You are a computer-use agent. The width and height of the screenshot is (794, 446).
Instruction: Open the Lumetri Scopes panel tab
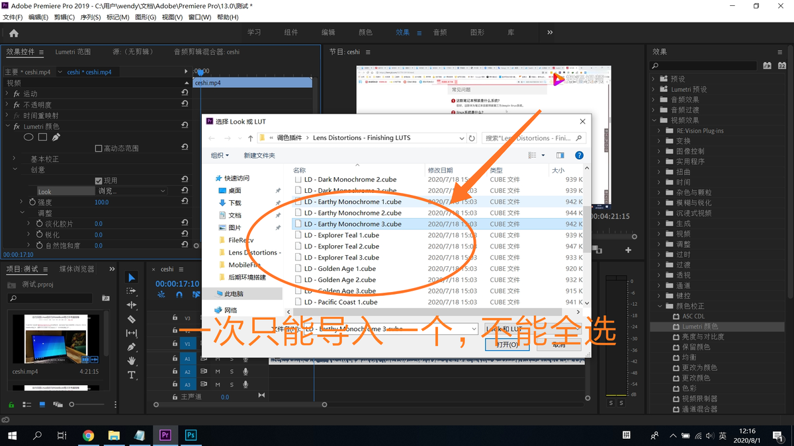pyautogui.click(x=73, y=52)
